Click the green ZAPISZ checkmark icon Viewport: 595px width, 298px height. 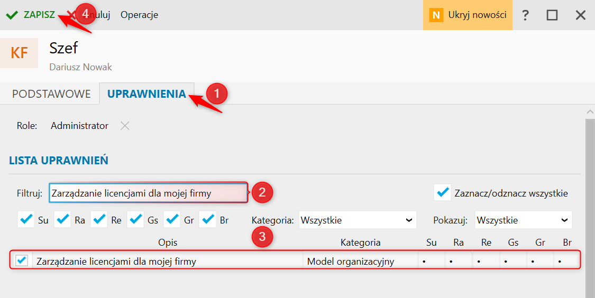(11, 15)
